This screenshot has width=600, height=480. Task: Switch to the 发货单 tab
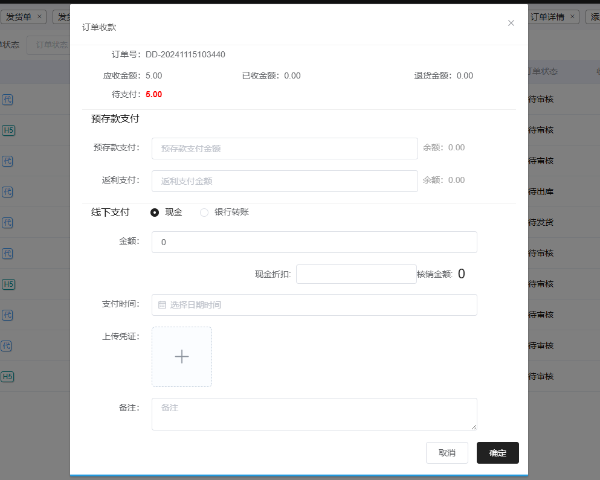(x=19, y=17)
